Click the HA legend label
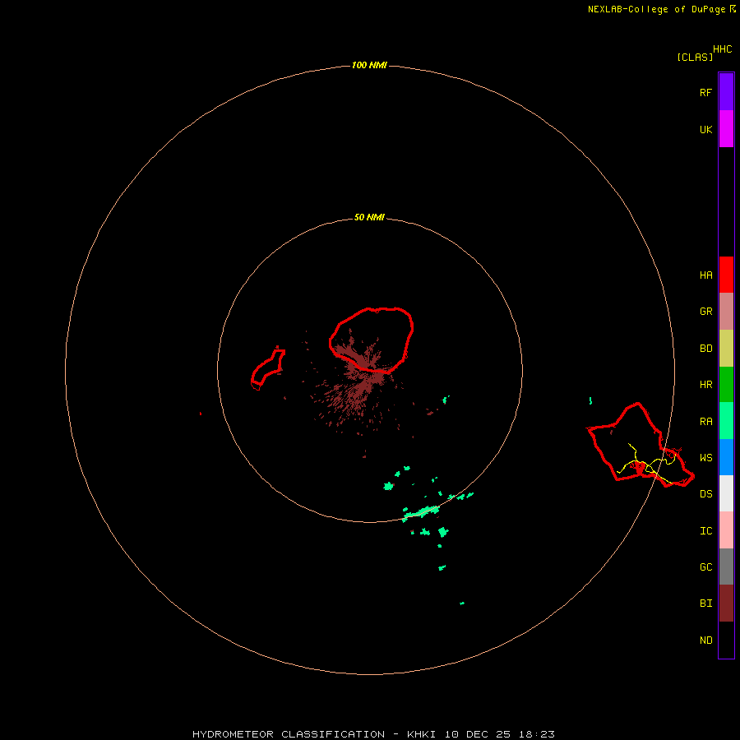Screen dimensions: 740x740 click(x=705, y=275)
